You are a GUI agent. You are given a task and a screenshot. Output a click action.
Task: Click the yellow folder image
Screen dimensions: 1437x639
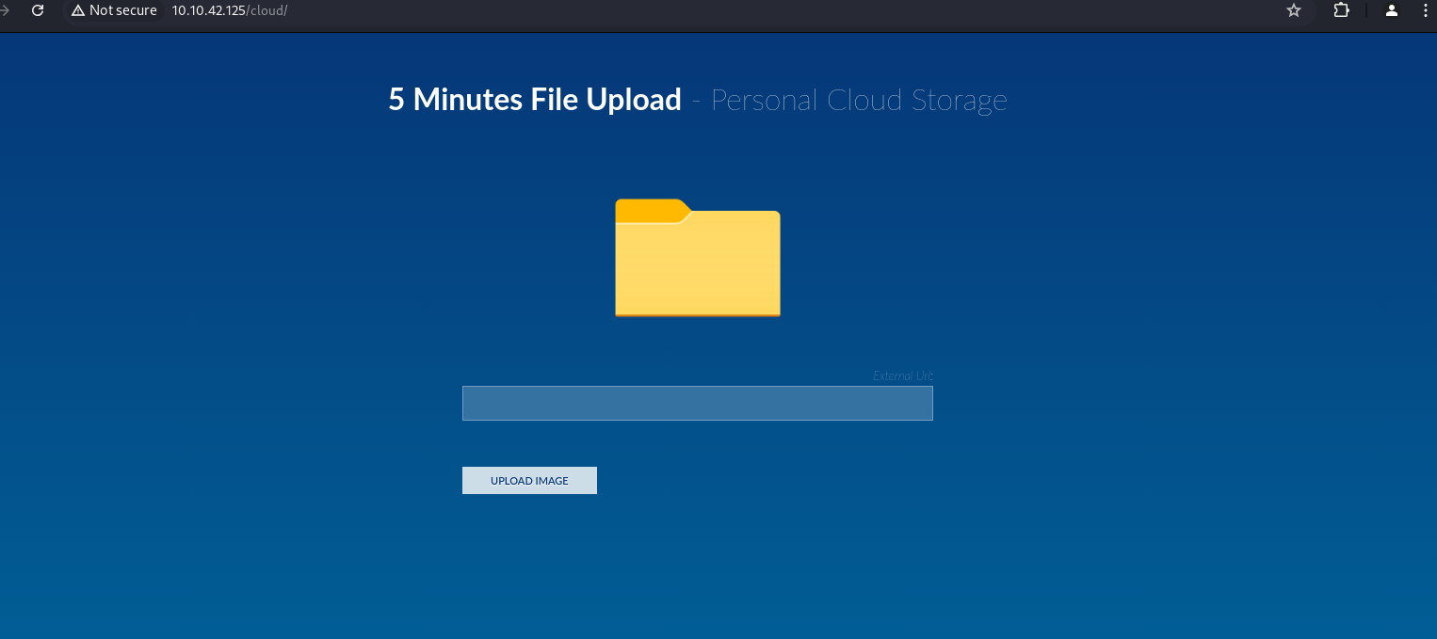(697, 268)
